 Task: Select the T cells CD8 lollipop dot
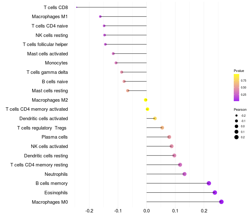pyautogui.click(x=77, y=7)
